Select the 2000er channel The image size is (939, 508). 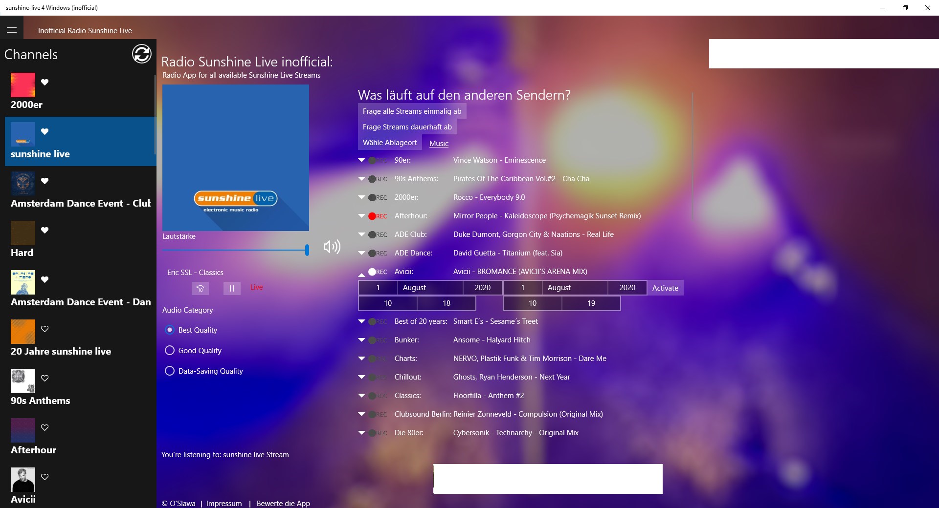coord(81,92)
